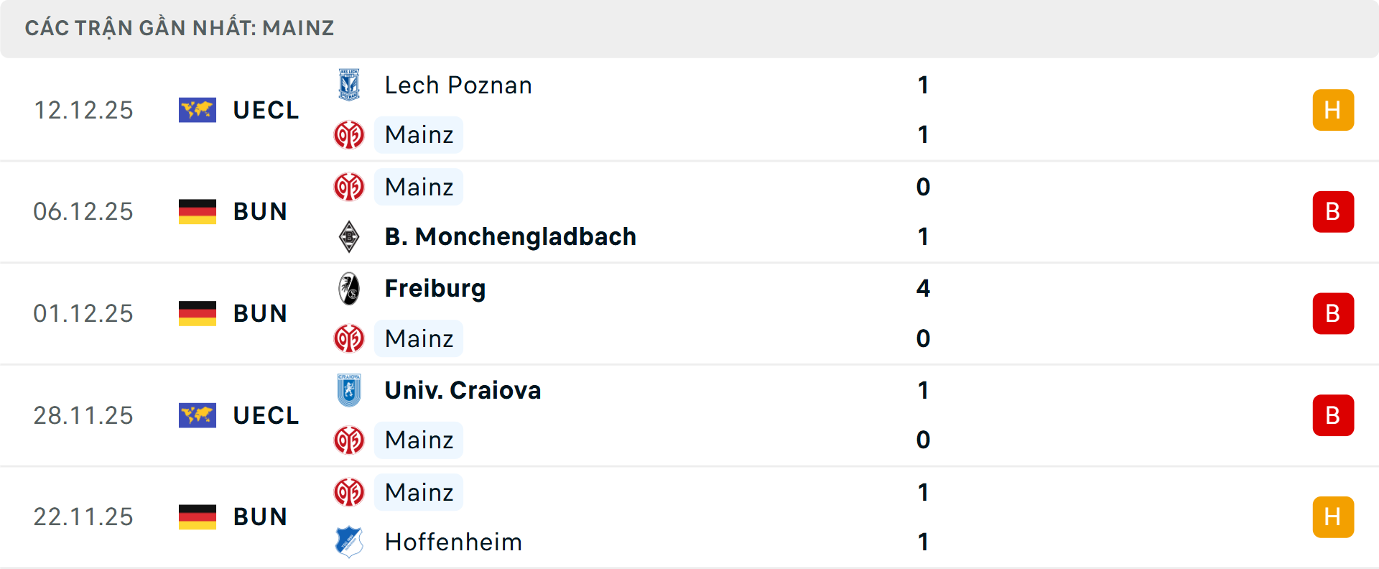This screenshot has height=569, width=1379.
Task: Click the UECL flag icon for 12.12.25
Action: 198,110
